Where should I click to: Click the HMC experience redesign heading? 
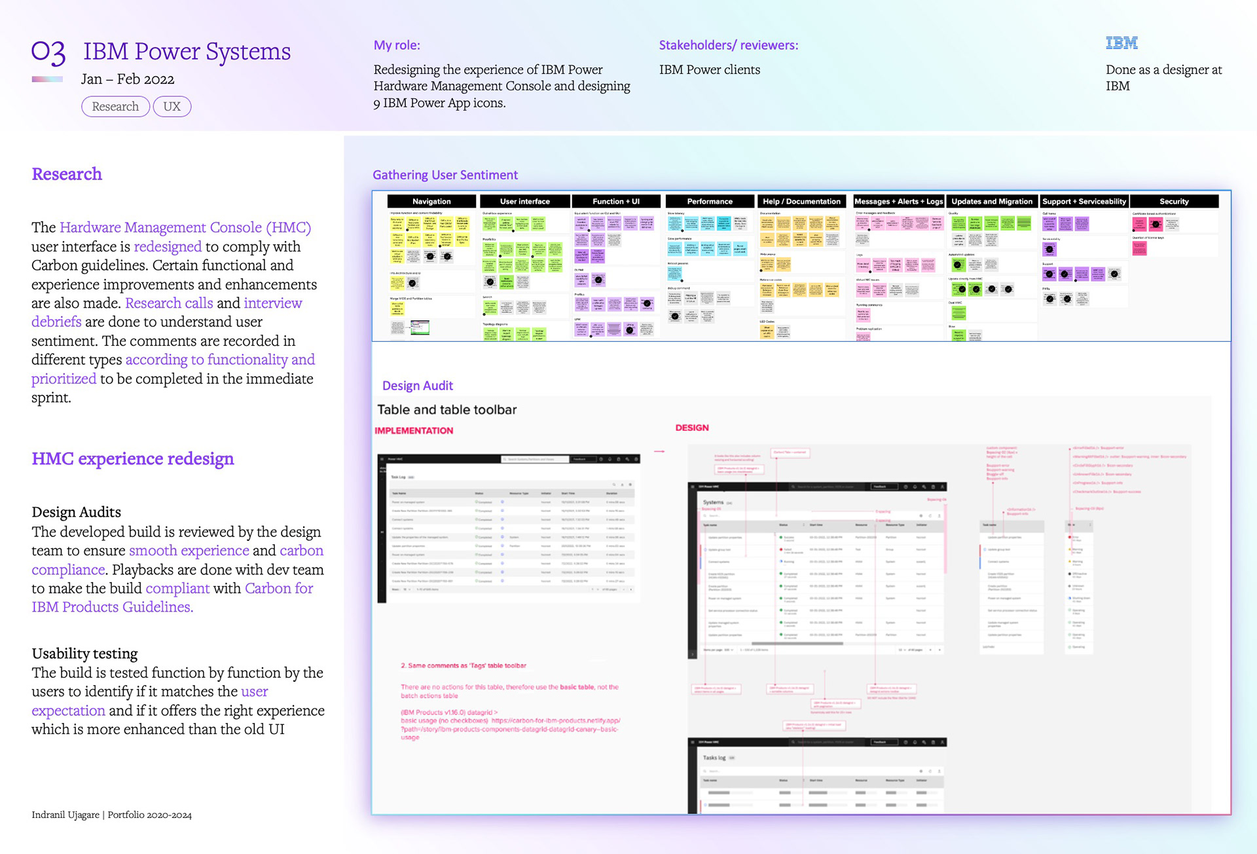(x=132, y=458)
